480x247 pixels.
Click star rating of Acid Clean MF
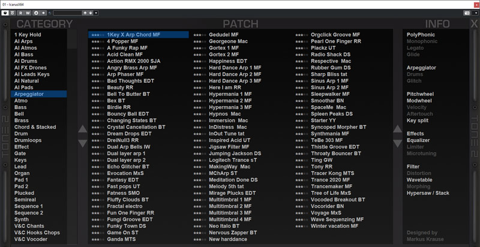coord(97,55)
